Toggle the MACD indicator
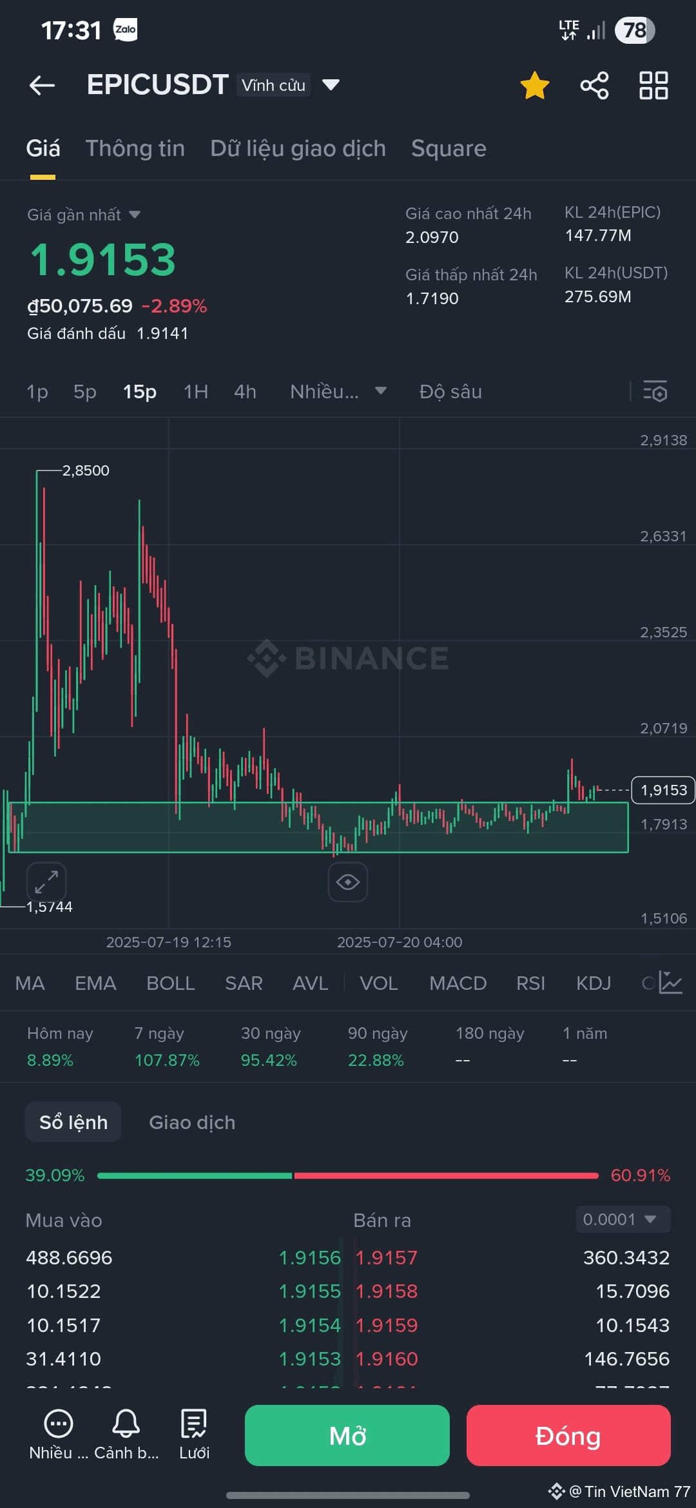Image resolution: width=696 pixels, height=1508 pixels. click(458, 983)
